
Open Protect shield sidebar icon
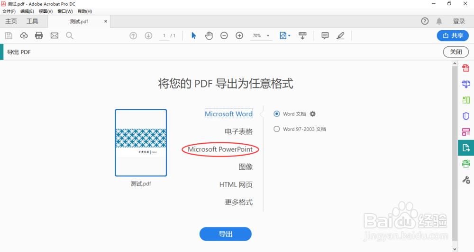coord(466,116)
